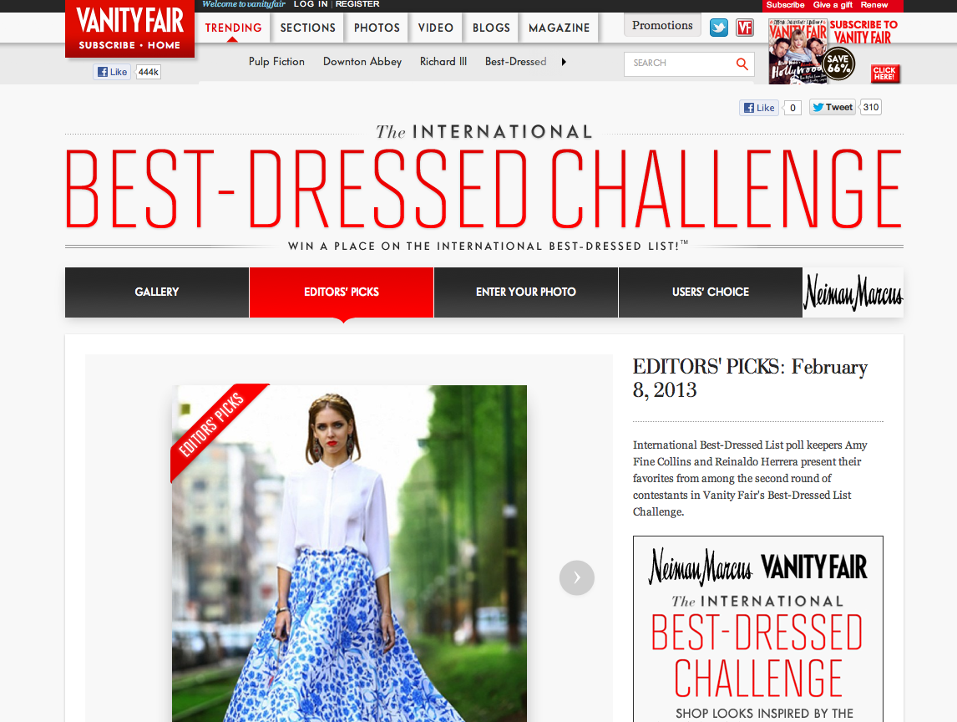Click the Promotions button
The height and width of the screenshot is (722, 957).
pos(662,25)
